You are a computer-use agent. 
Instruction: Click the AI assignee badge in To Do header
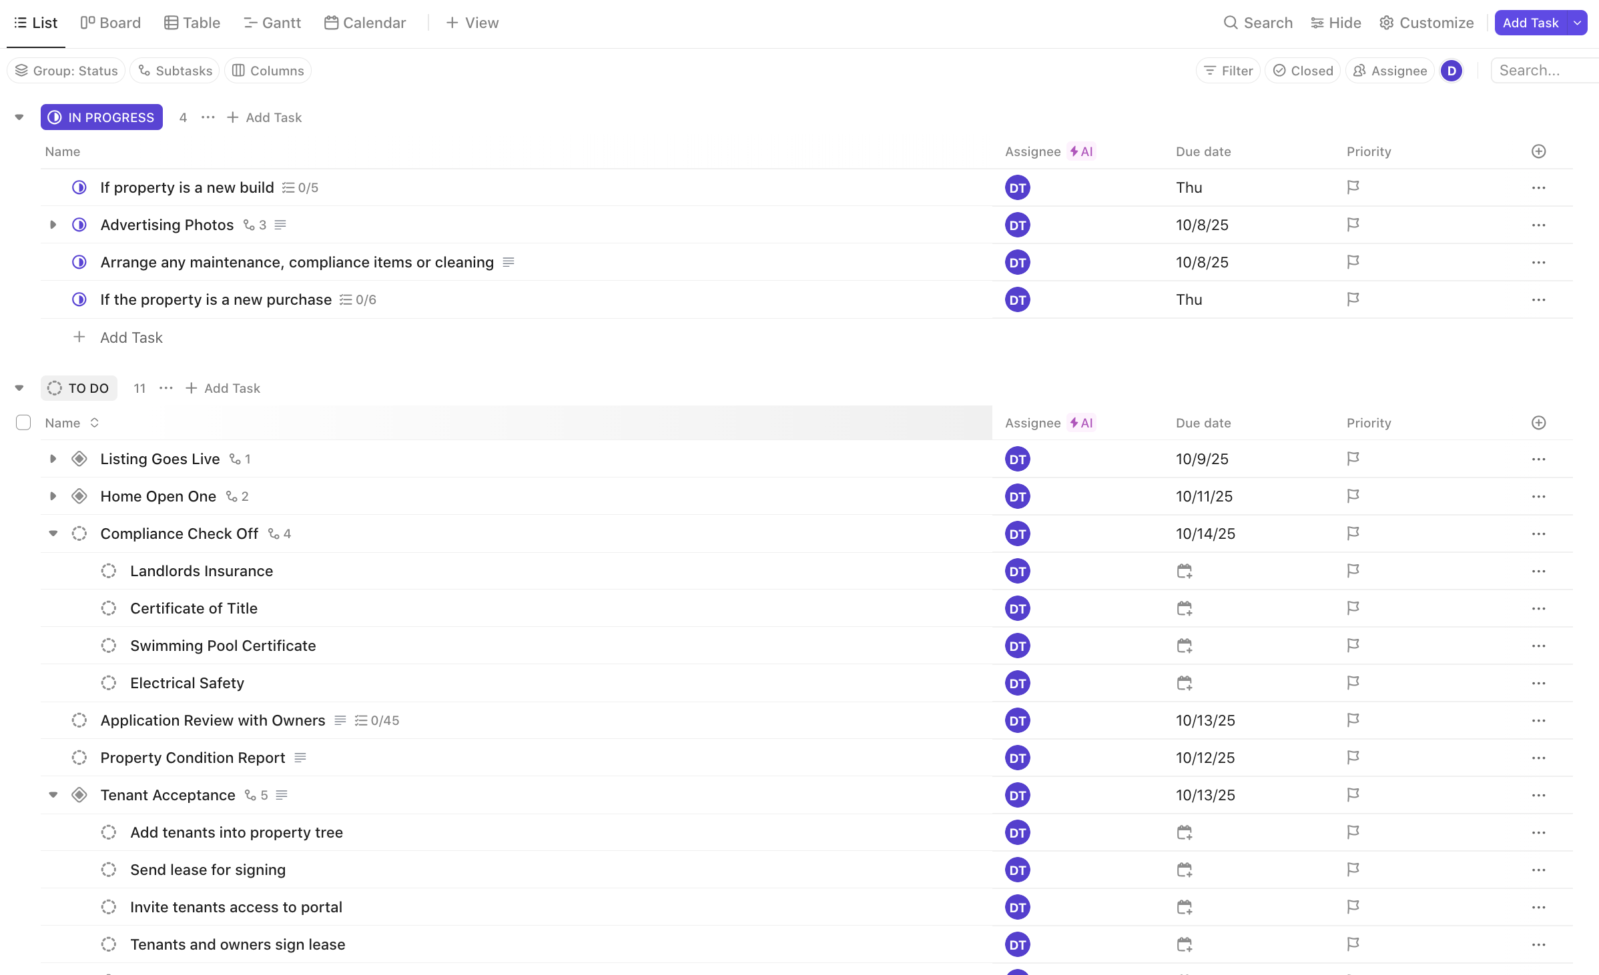point(1081,423)
